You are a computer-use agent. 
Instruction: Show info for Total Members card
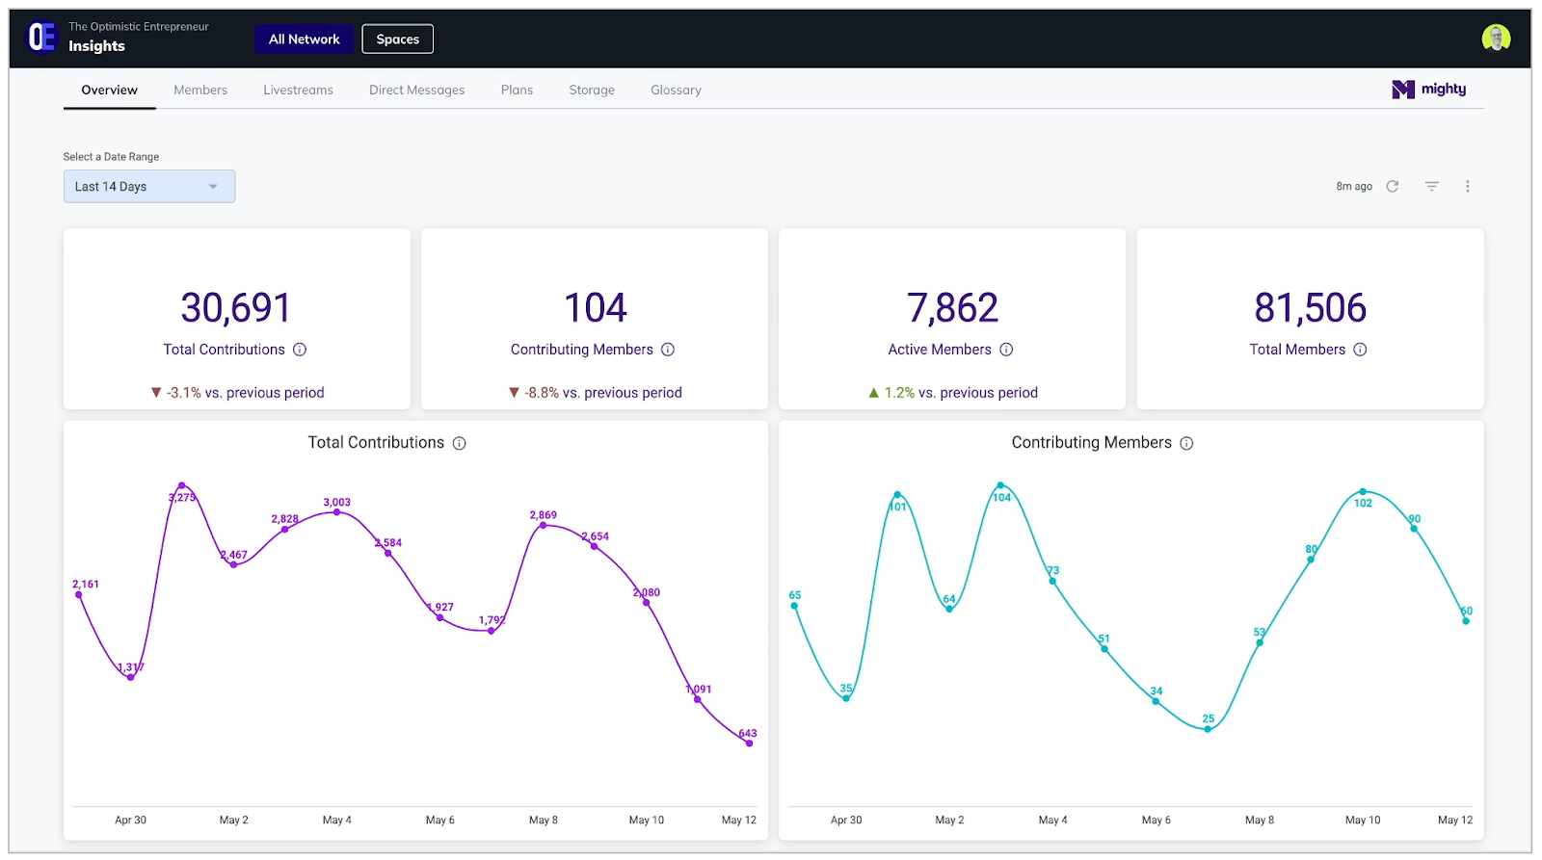[1360, 350]
